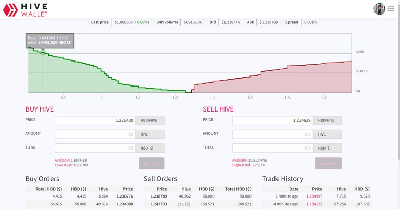This screenshot has height=209, width=400.
Task: Select buy order priced 1.234080
Action: click(x=80, y=204)
